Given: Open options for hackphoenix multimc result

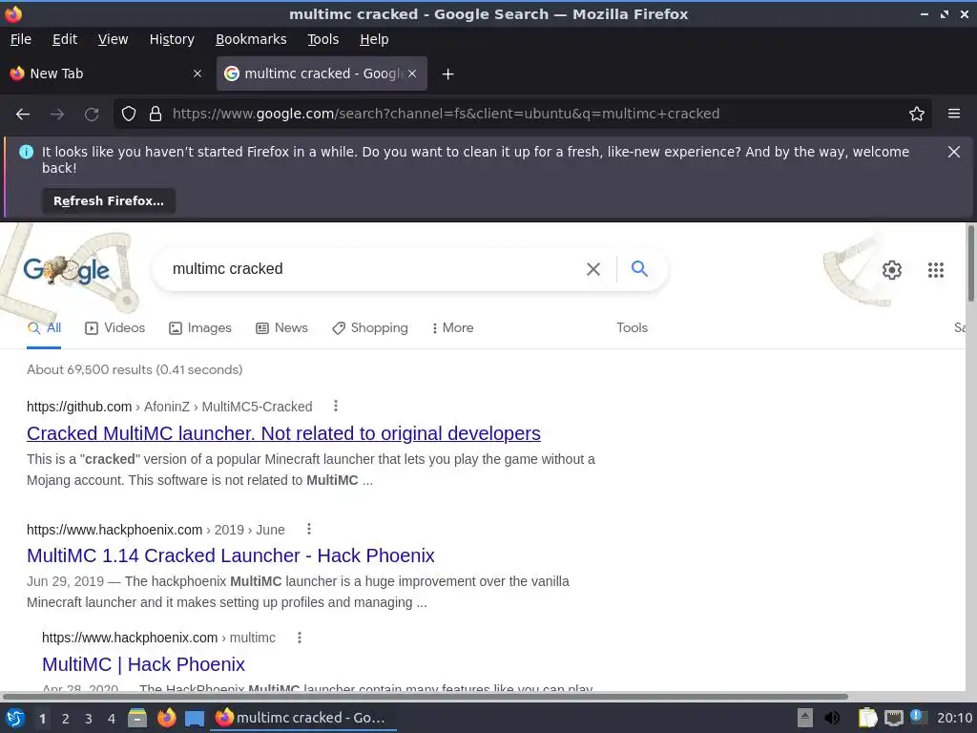Looking at the screenshot, I should point(300,637).
